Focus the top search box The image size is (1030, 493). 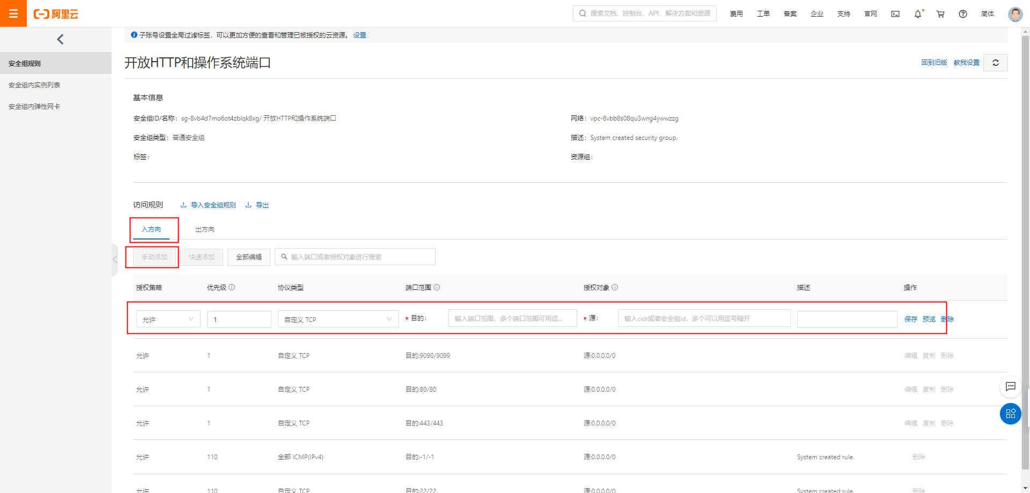click(645, 13)
